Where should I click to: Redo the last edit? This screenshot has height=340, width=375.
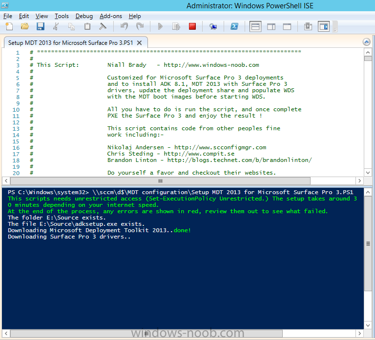[x=140, y=26]
